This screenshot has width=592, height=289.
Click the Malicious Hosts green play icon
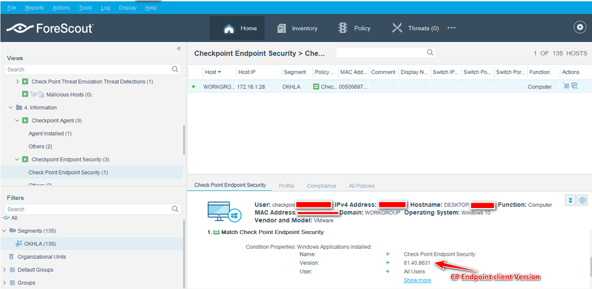click(25, 95)
